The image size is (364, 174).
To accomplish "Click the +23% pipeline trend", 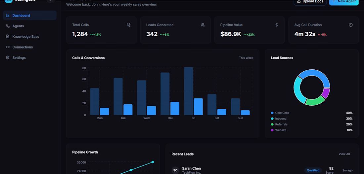I will pyautogui.click(x=249, y=35).
